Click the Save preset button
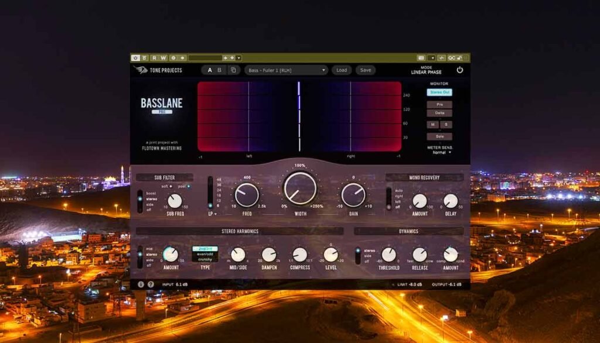Image resolution: width=600 pixels, height=343 pixels. pyautogui.click(x=366, y=70)
